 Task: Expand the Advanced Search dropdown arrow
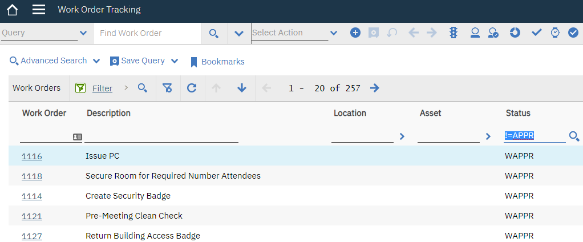point(96,61)
